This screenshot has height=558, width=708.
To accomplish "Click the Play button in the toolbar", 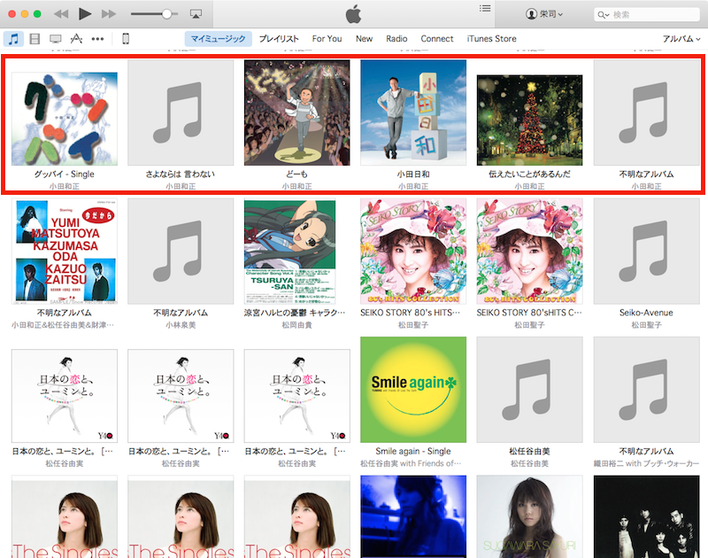I will click(x=84, y=14).
